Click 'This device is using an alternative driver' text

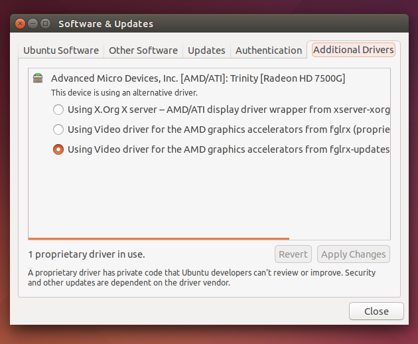[124, 93]
